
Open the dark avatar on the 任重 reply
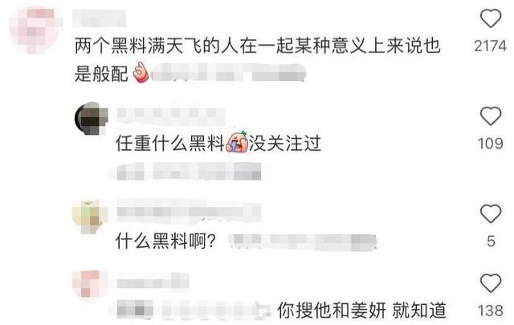[x=92, y=119]
